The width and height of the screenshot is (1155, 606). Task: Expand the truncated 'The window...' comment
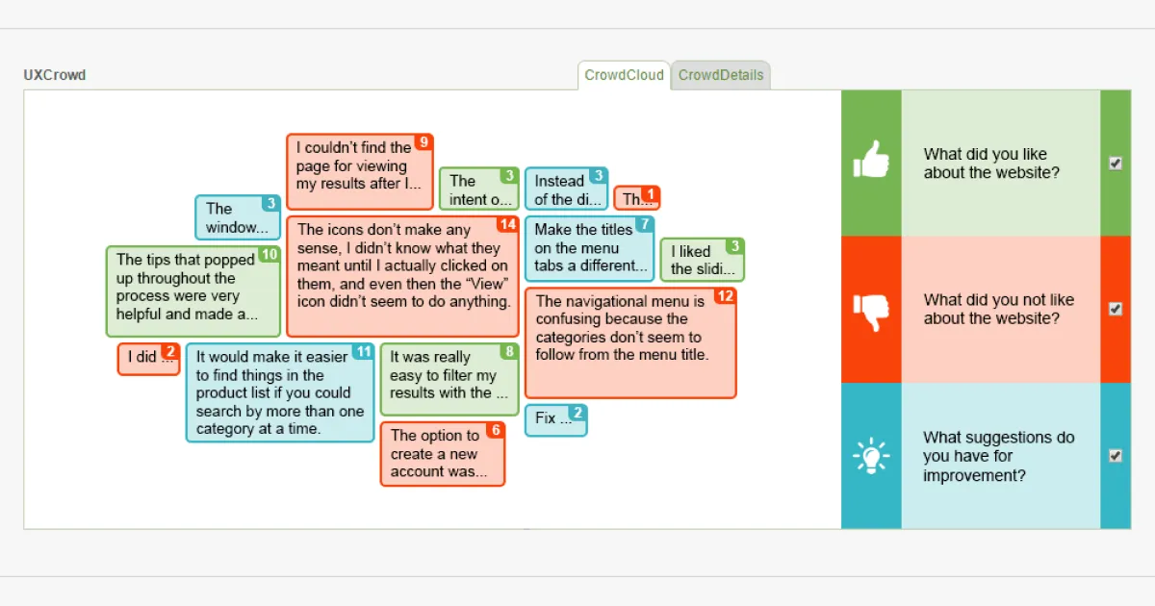tap(237, 218)
